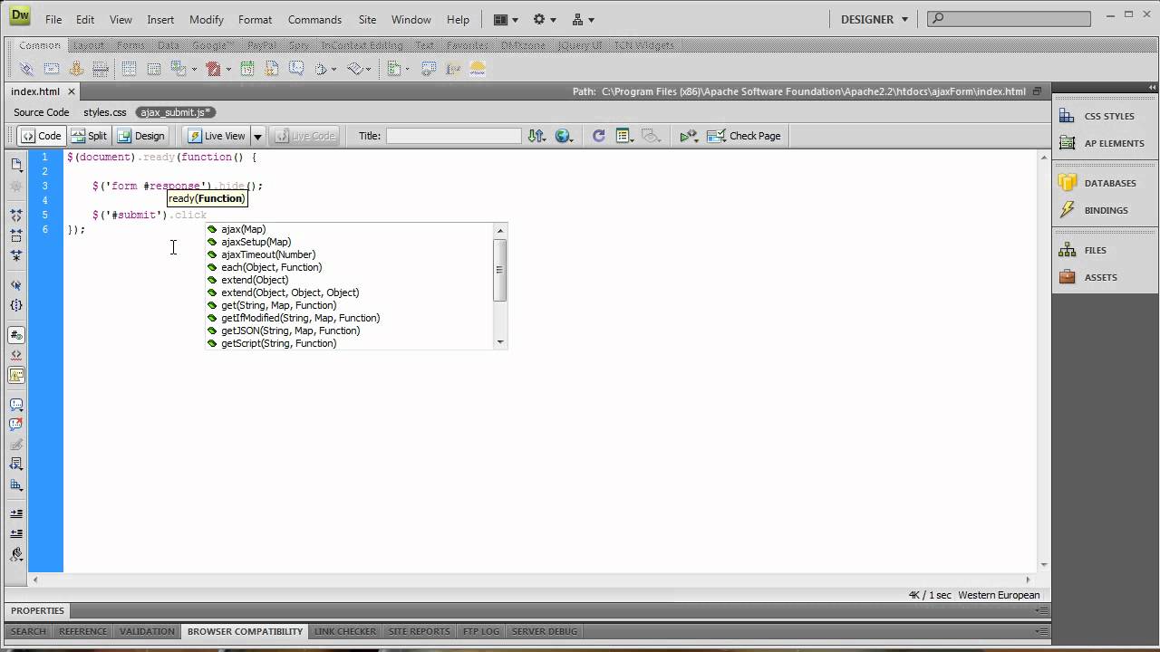Click the Insert Div Tag icon
The height and width of the screenshot is (652, 1160).
coord(154,69)
